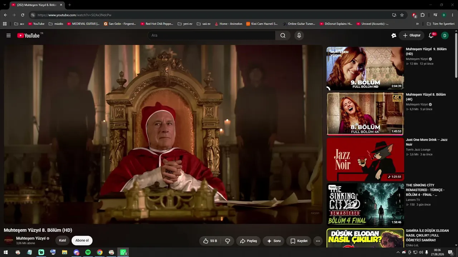Click the Soru ask button
Viewport: 458px width, 257px height.
274,241
